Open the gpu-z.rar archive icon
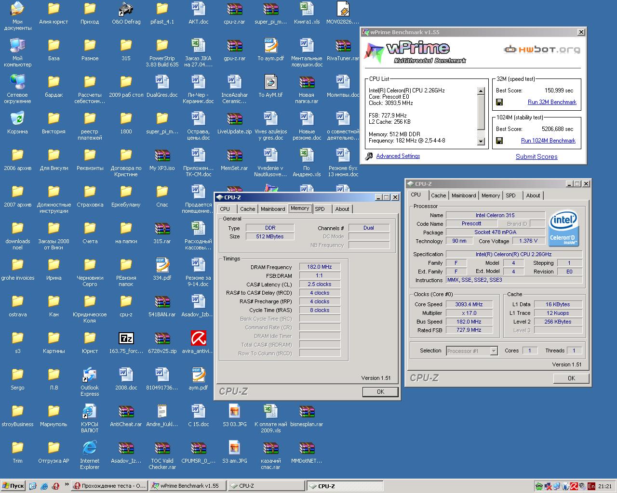 pyautogui.click(x=234, y=46)
